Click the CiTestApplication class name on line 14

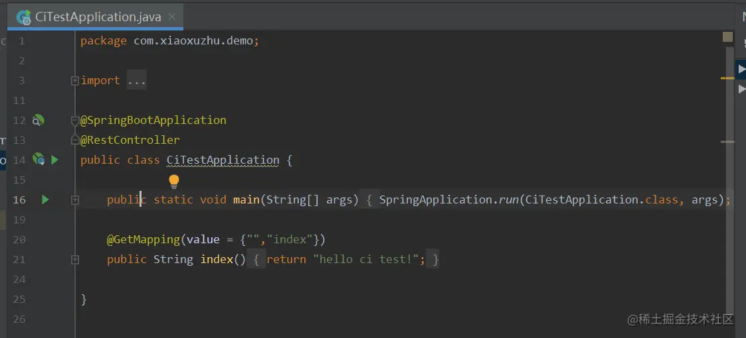[x=223, y=160]
